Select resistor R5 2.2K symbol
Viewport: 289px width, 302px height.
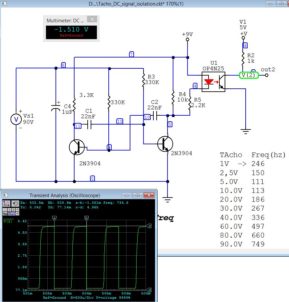[190, 104]
